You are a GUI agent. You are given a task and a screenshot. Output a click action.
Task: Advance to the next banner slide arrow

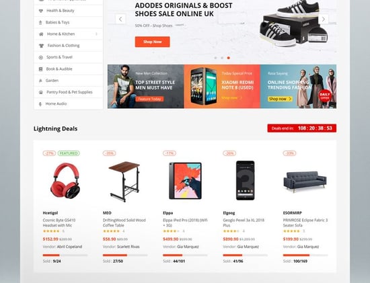click(324, 19)
